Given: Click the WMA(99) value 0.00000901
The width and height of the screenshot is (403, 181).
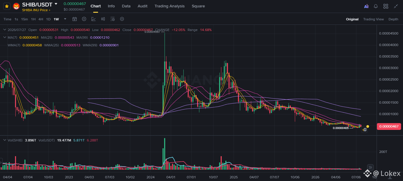Looking at the screenshot, I should (x=109, y=45).
